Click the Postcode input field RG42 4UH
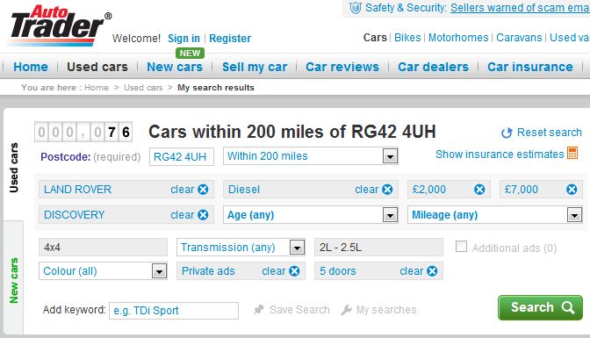The height and width of the screenshot is (338, 590). (x=182, y=156)
